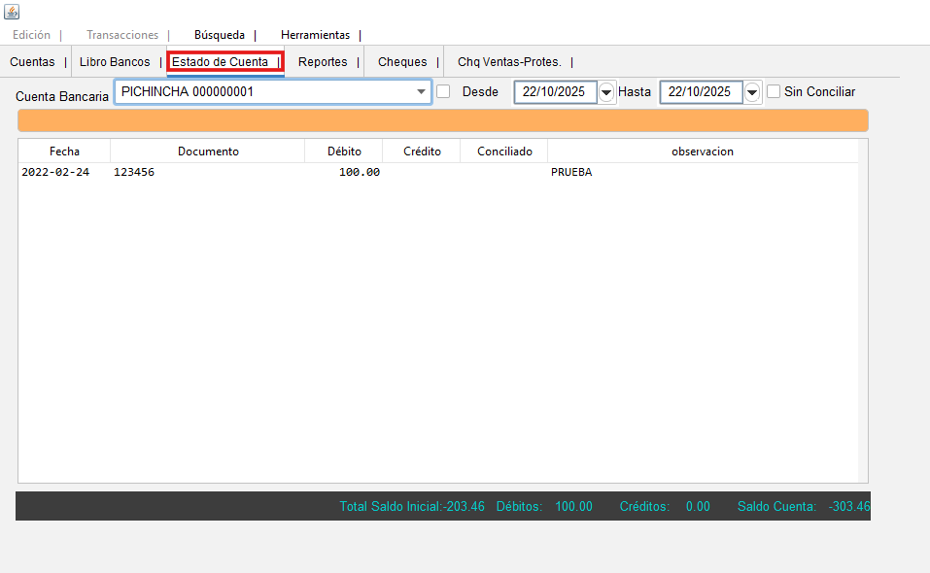Select the Estado de Cuenta tab
The width and height of the screenshot is (930, 573).
coord(221,62)
